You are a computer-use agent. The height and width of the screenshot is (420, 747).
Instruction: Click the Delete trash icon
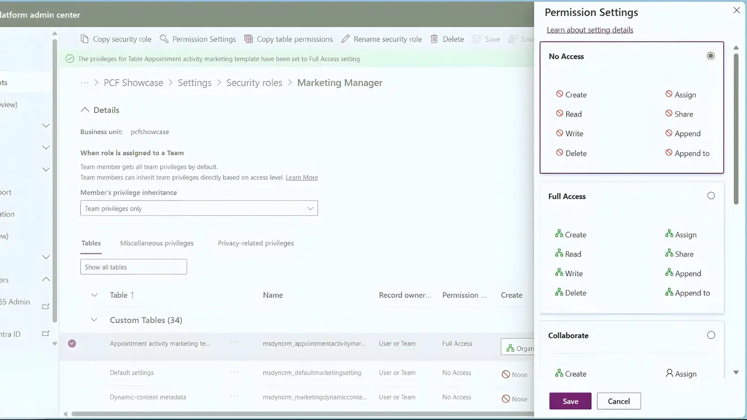click(x=434, y=39)
